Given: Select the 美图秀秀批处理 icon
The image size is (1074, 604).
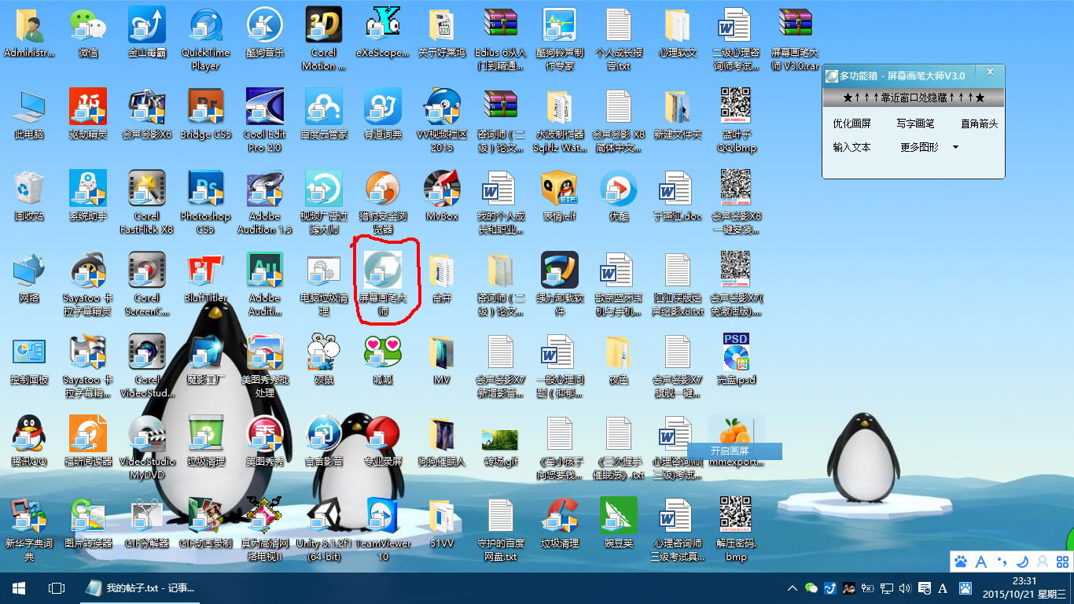Looking at the screenshot, I should [265, 366].
